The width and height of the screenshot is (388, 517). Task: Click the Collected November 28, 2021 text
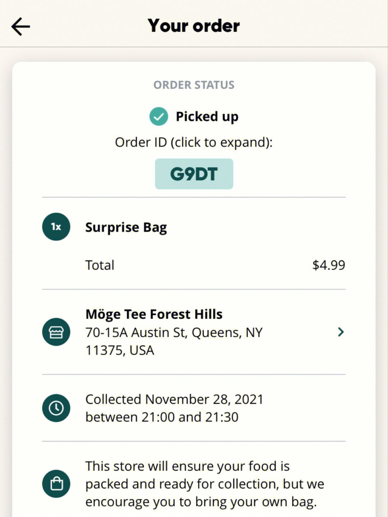pos(175,400)
